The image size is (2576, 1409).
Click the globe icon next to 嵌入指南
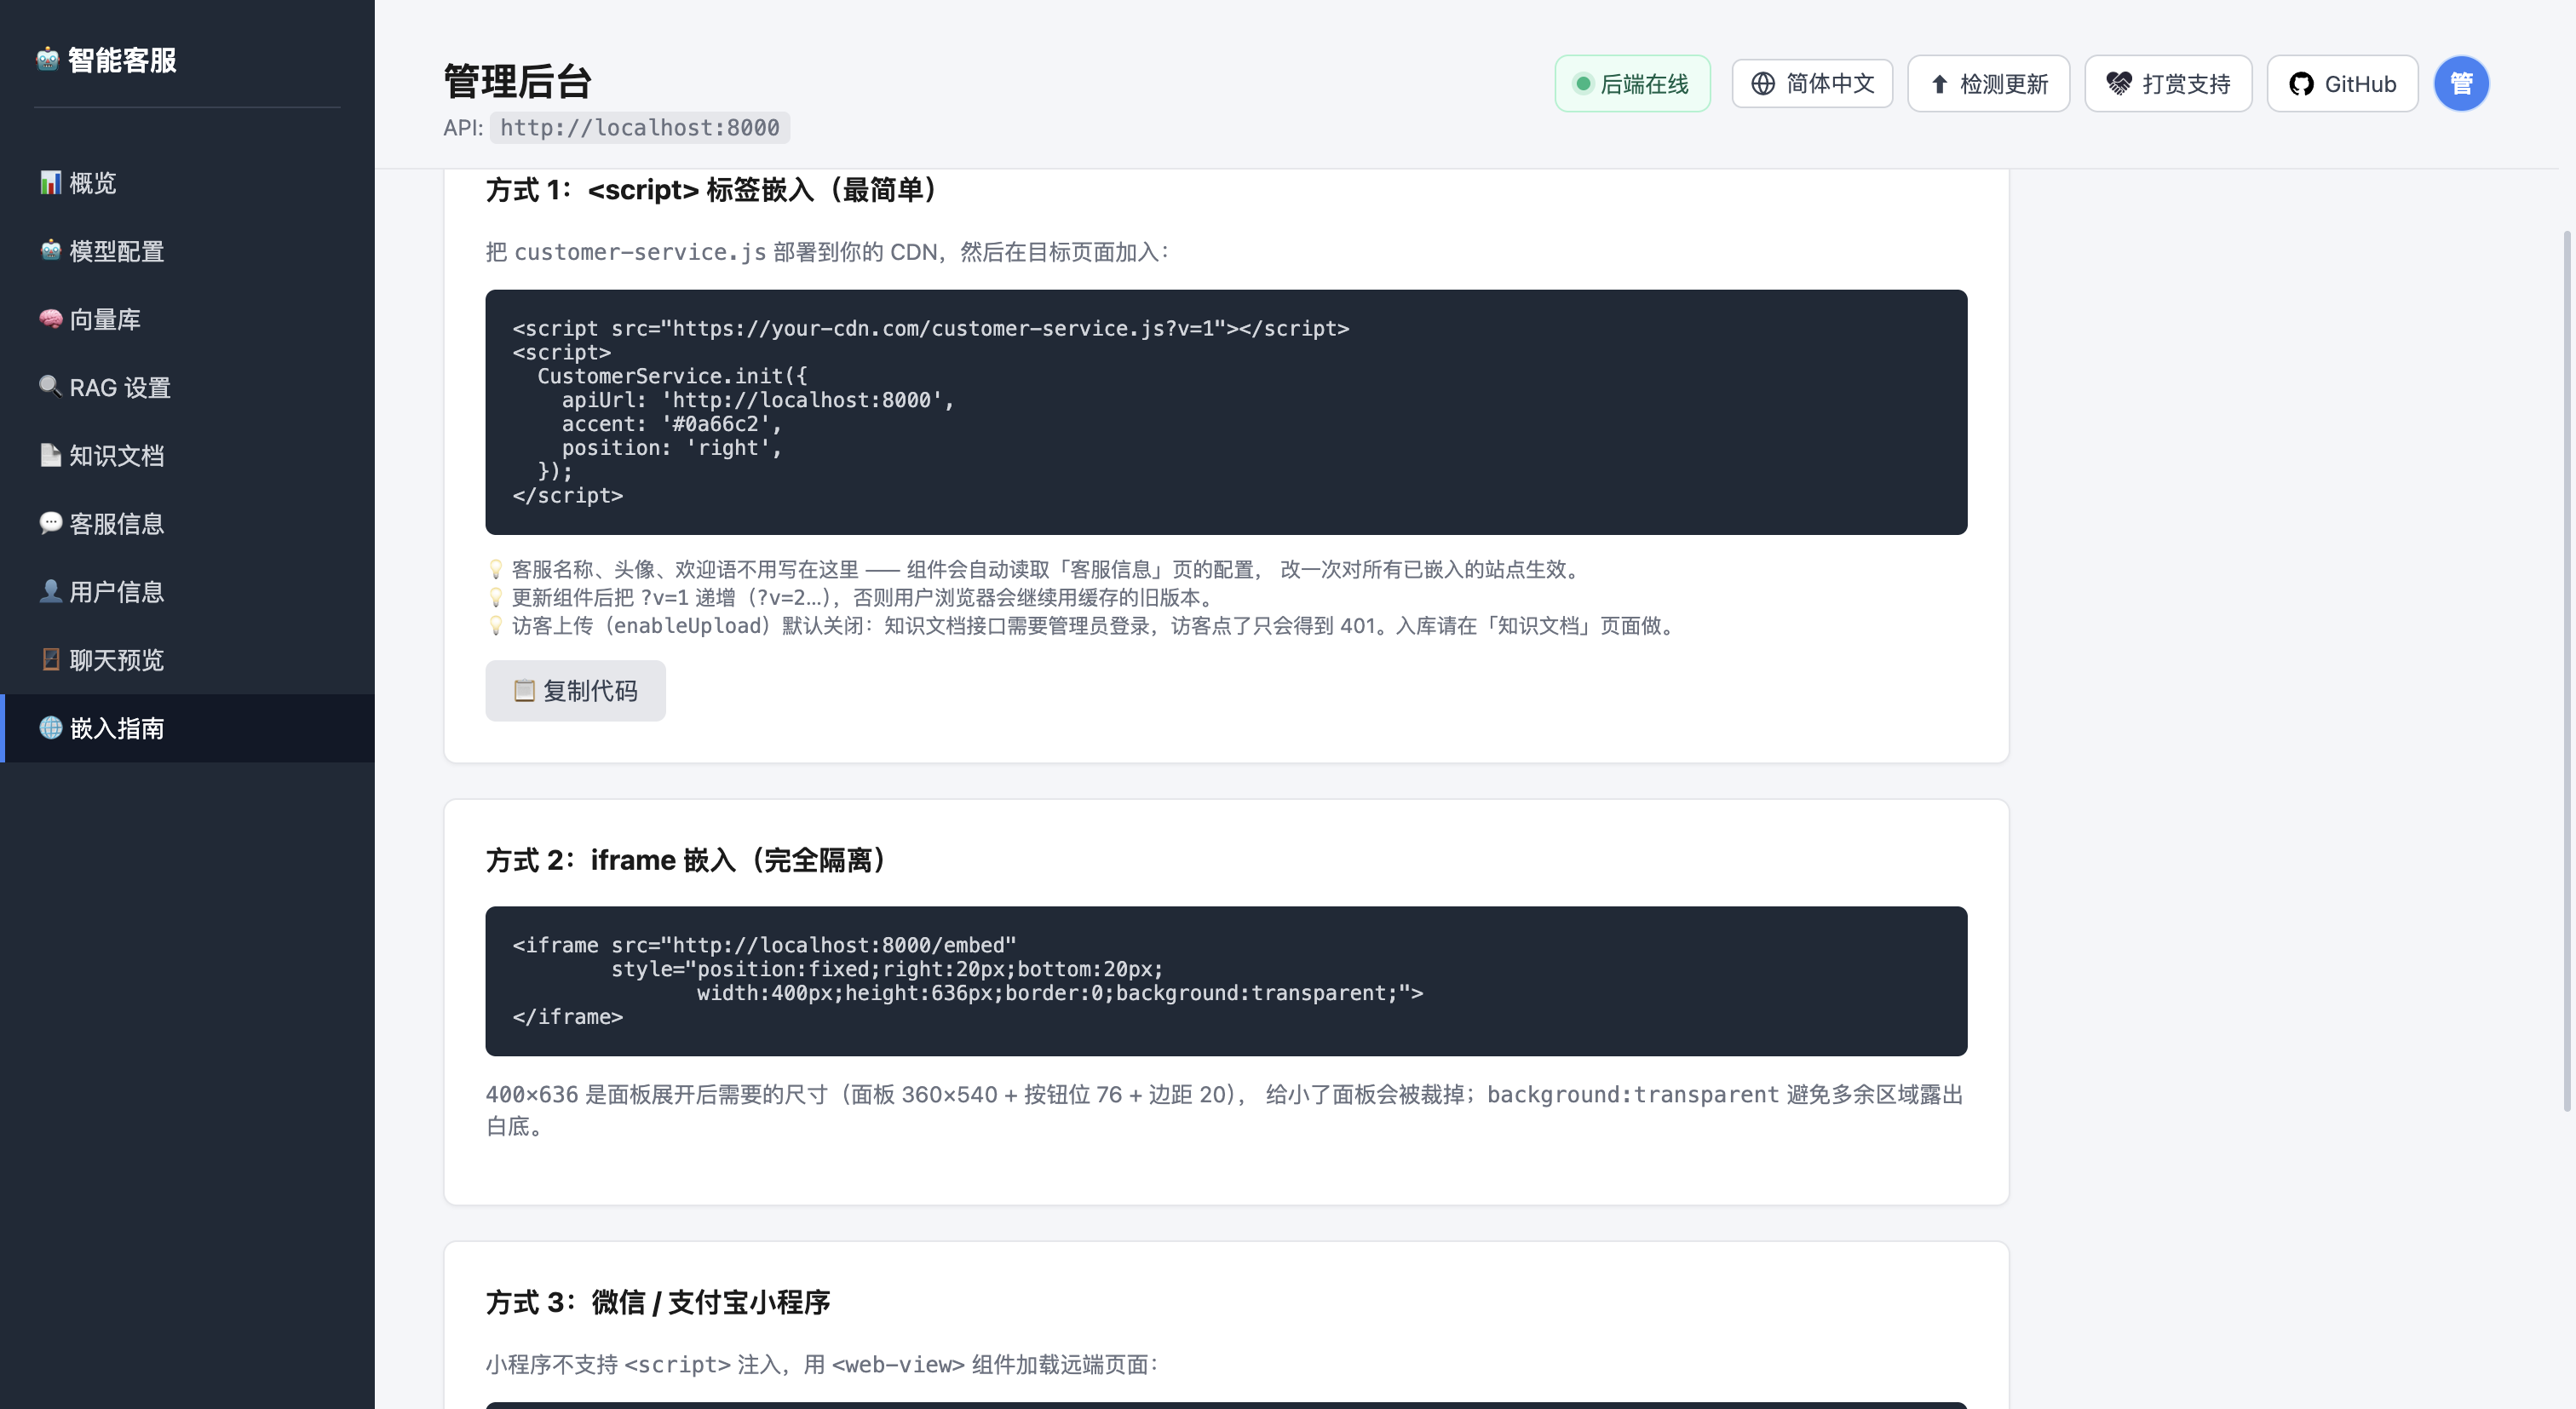[50, 727]
